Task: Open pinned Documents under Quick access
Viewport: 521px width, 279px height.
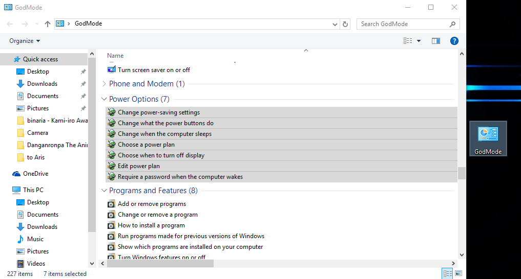Action: tap(43, 96)
